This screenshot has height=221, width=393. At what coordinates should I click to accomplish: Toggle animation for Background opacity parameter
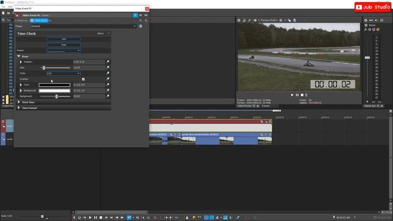108,96
